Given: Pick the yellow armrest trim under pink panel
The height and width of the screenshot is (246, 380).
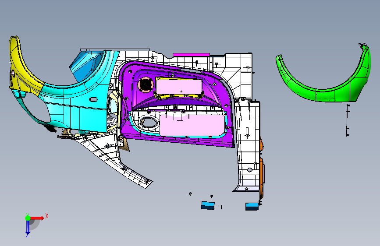Looking at the screenshot, I should coord(179,97).
